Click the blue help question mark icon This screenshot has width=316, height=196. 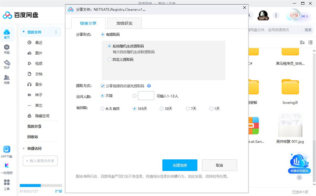click(x=149, y=86)
